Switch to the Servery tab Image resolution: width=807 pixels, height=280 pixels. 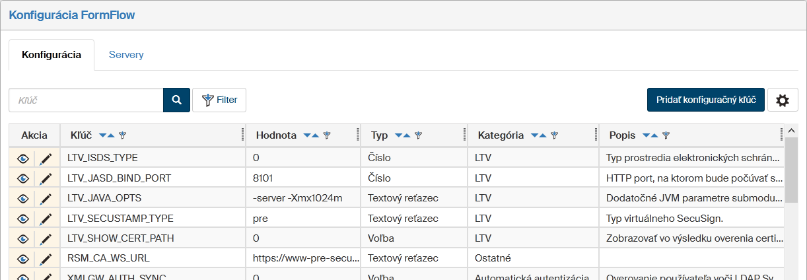pos(126,55)
